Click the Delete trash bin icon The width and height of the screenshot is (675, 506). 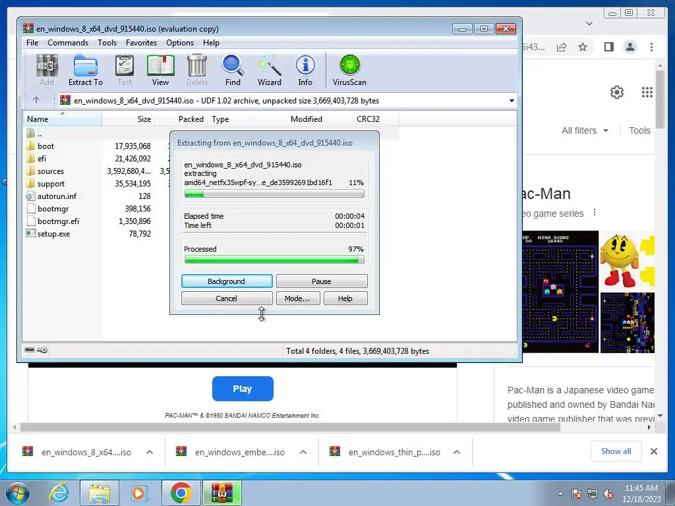pyautogui.click(x=197, y=70)
